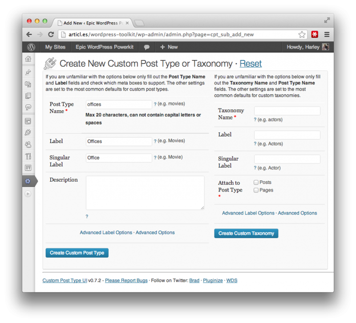The image size is (356, 323).
Task: Click the Reset link in heading
Action: click(x=251, y=64)
